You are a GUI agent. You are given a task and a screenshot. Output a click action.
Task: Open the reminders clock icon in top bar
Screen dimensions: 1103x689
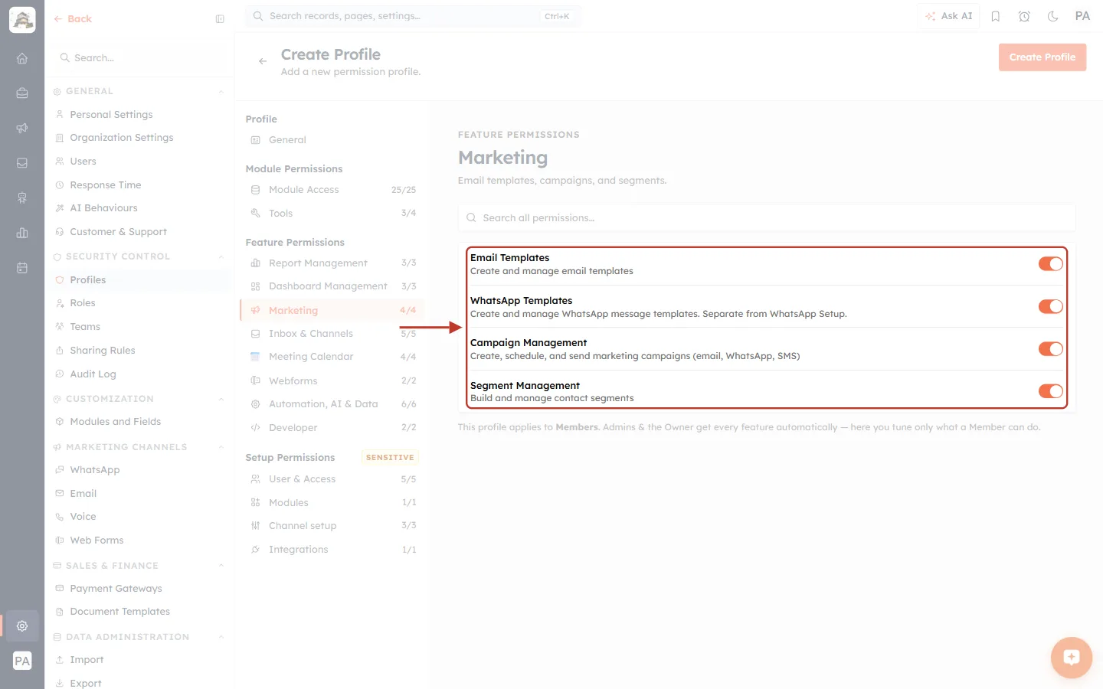(1024, 16)
